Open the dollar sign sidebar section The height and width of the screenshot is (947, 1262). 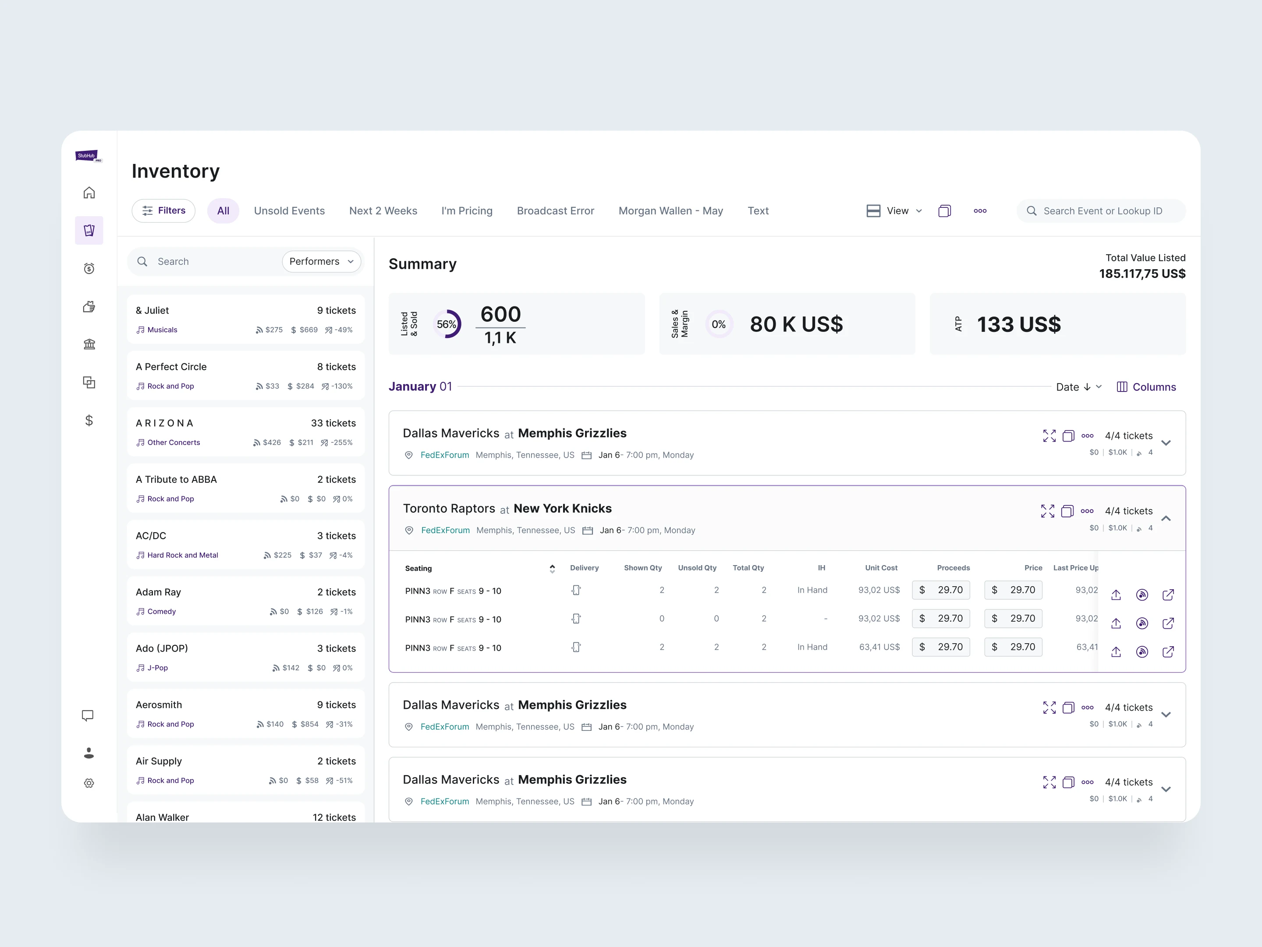tap(89, 421)
